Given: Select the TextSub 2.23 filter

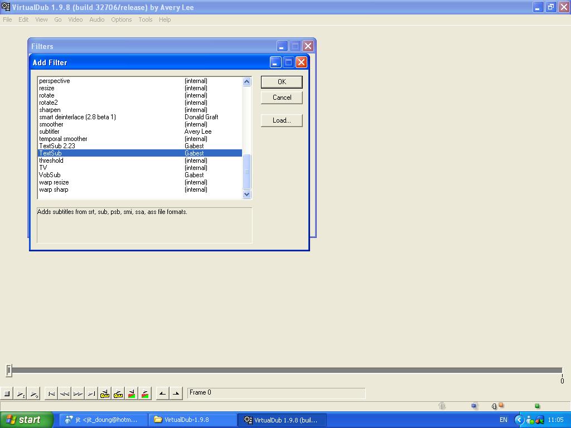Looking at the screenshot, I should (x=140, y=146).
